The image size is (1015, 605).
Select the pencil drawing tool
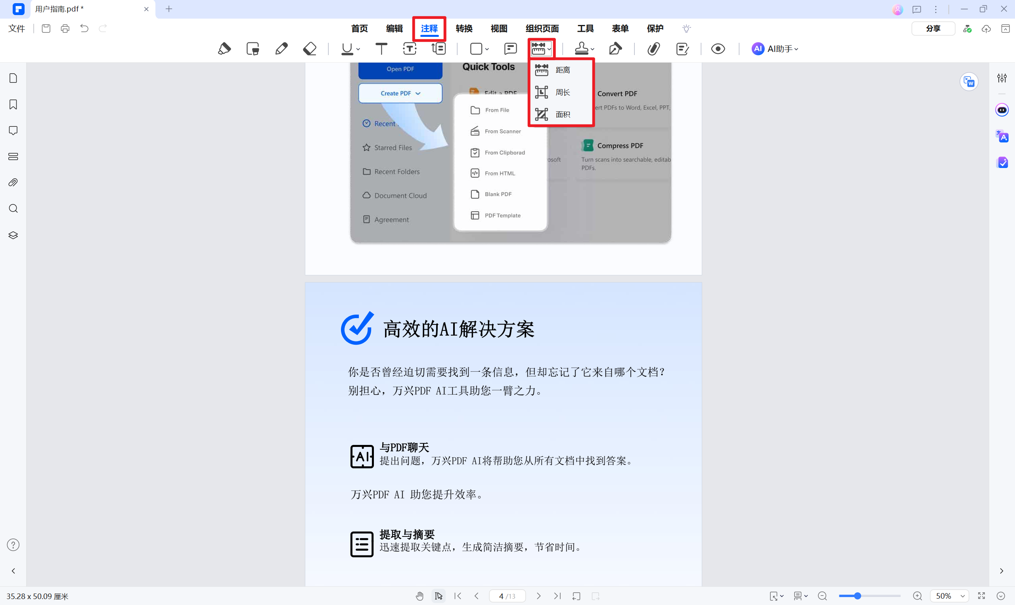pyautogui.click(x=282, y=48)
